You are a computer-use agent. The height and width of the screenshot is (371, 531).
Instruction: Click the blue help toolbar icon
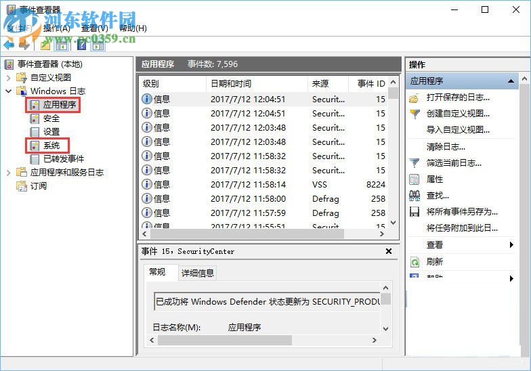[81, 45]
